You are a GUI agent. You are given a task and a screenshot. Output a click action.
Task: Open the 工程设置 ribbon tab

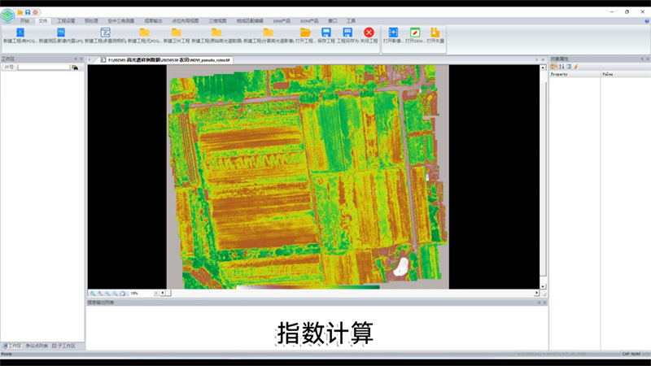[x=66, y=21]
